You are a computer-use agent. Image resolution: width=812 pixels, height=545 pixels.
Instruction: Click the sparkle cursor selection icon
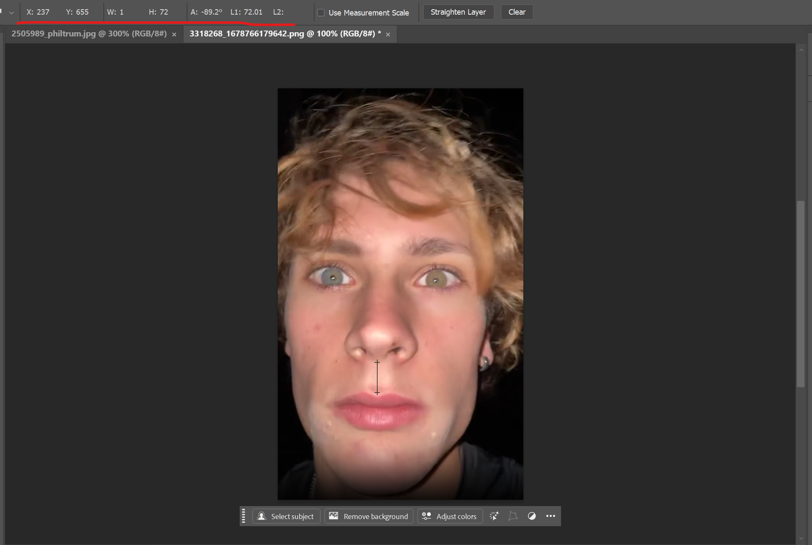point(494,516)
